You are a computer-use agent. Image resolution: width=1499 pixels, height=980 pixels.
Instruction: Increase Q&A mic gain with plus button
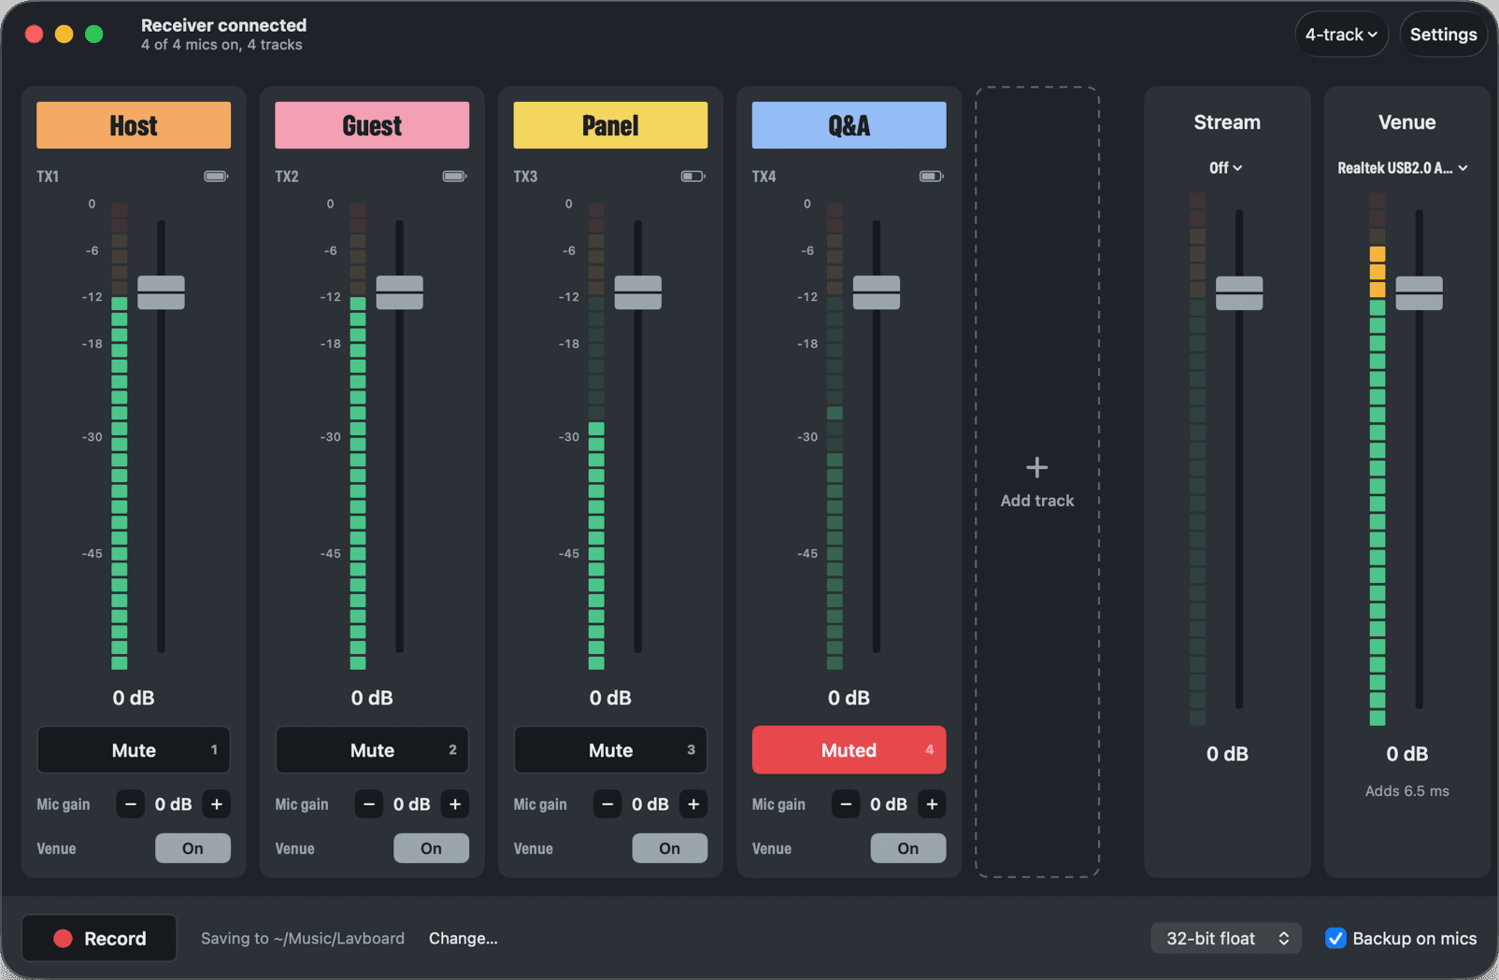pos(932,804)
